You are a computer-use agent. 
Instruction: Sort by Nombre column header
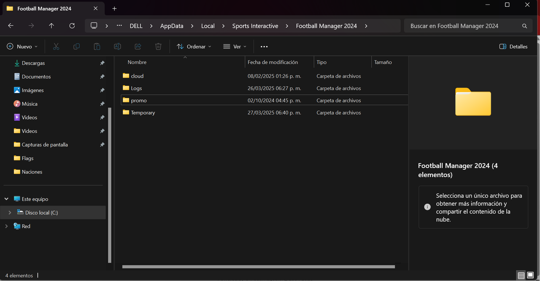137,62
